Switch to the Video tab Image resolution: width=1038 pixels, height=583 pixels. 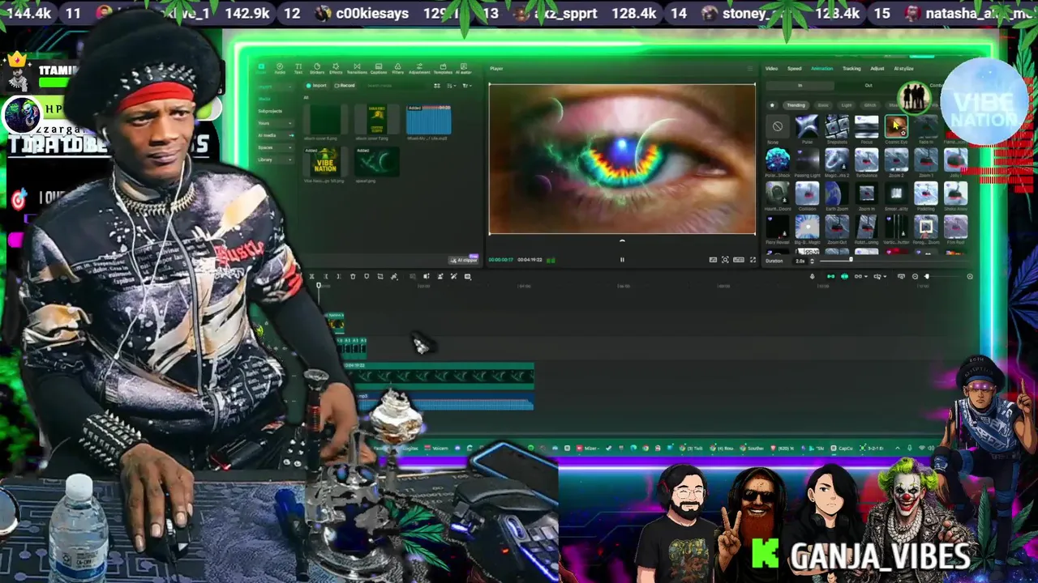(x=772, y=69)
